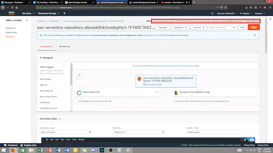Screen dimensions: 273x153
Task: Add the API Gateway trigger
Action: [x=45, y=79]
